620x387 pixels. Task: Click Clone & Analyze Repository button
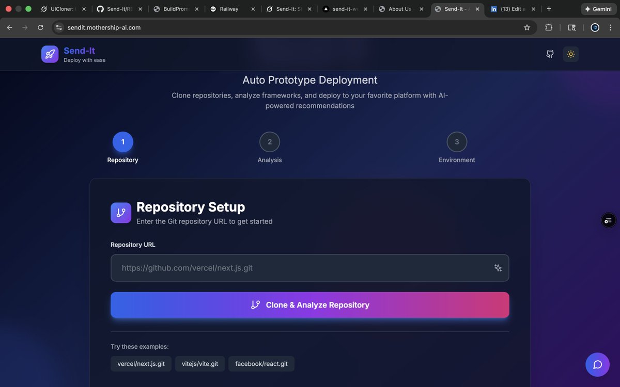[x=310, y=305]
